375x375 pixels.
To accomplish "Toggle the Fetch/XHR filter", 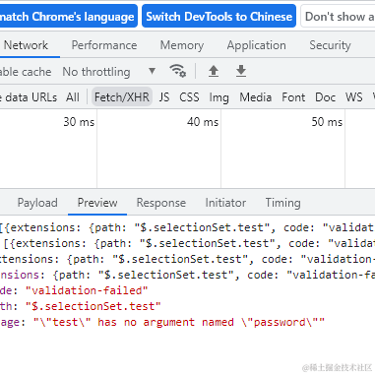I will (x=122, y=97).
